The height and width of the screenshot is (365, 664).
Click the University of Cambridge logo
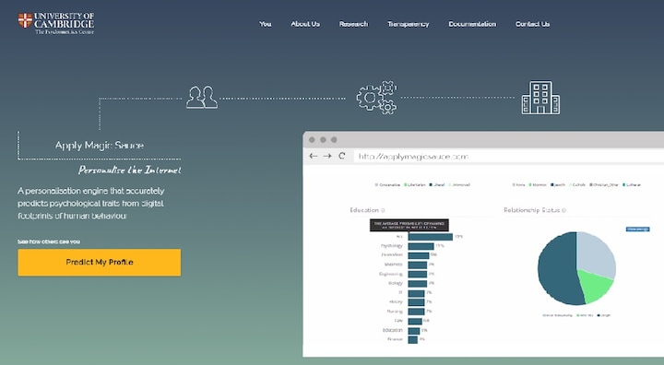pyautogui.click(x=56, y=23)
